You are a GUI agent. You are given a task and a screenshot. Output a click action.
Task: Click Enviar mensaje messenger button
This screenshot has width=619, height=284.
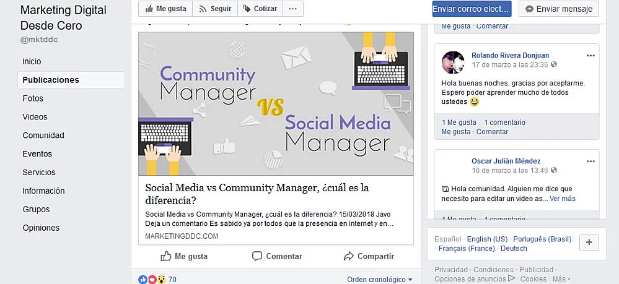coord(559,9)
